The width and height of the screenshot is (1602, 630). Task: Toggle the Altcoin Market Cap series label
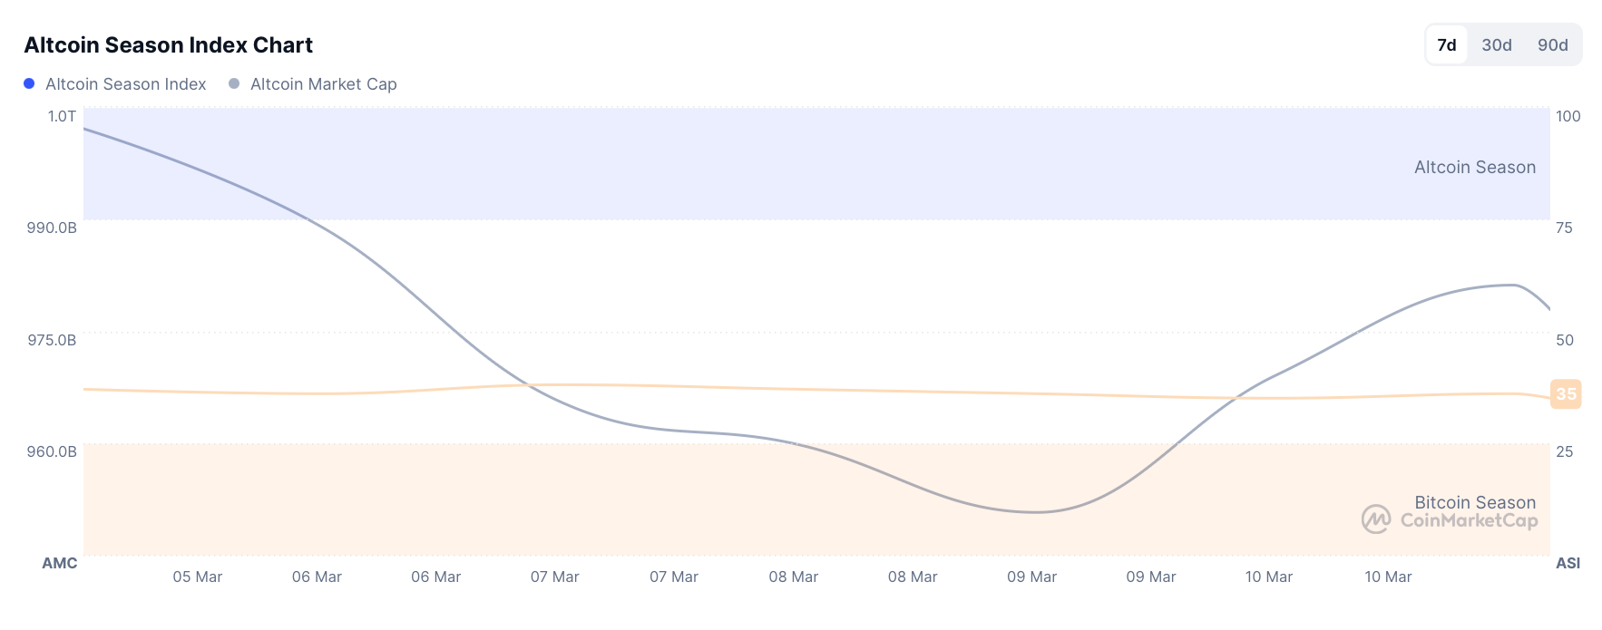coord(324,84)
